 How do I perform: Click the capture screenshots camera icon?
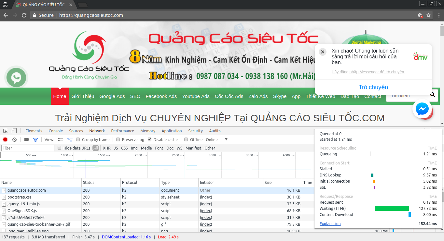pos(27,139)
